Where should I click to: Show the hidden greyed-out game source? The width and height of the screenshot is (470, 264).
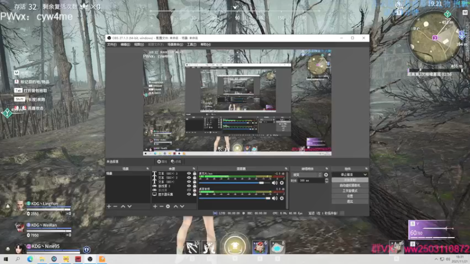[189, 190]
